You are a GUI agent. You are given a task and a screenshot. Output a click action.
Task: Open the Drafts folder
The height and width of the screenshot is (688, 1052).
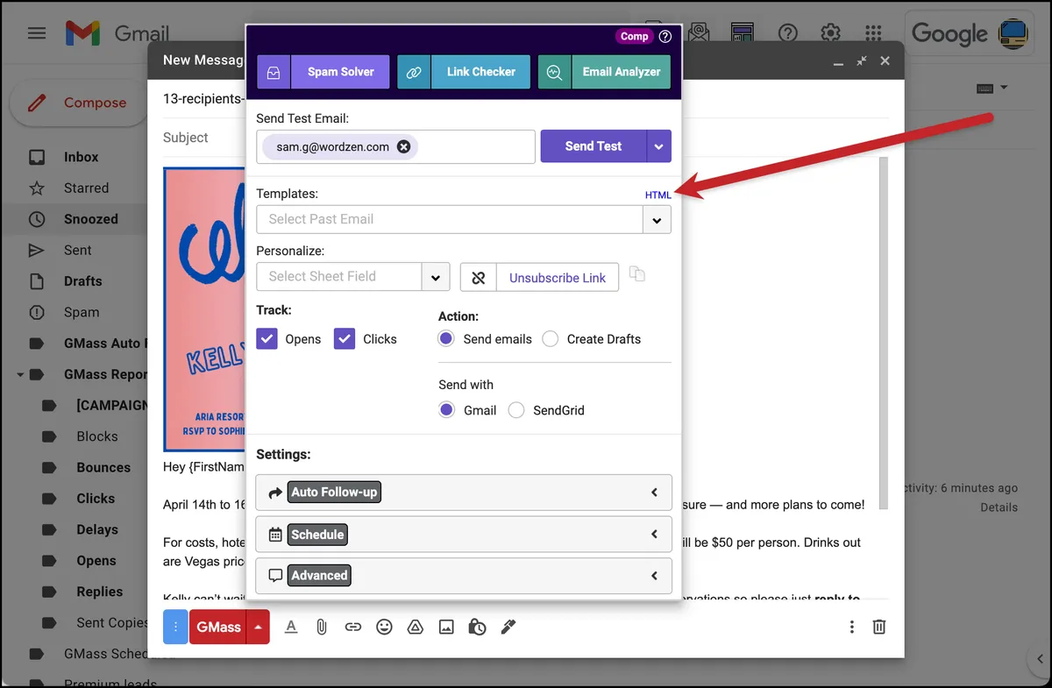[82, 281]
